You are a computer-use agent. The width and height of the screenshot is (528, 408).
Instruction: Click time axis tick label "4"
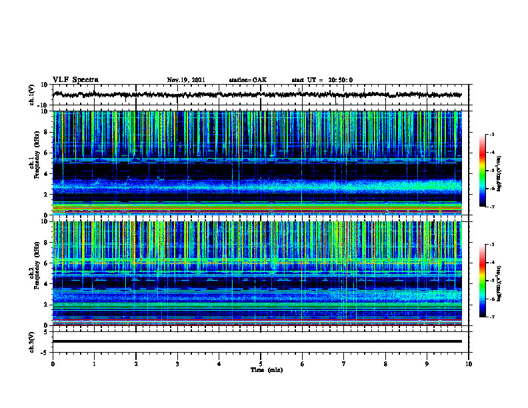tap(219, 364)
